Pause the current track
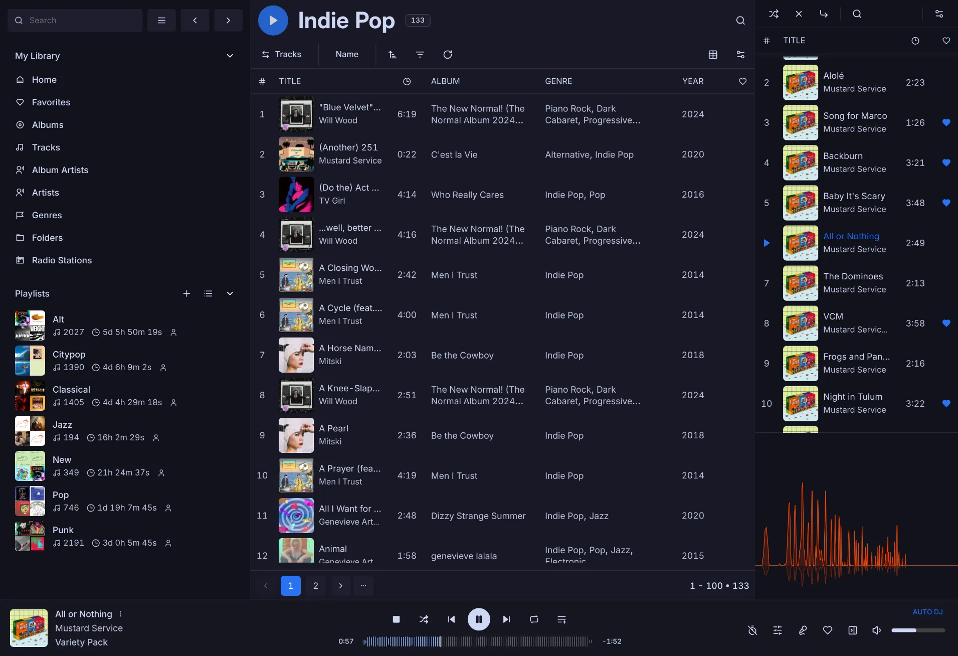958x656 pixels. coord(479,619)
